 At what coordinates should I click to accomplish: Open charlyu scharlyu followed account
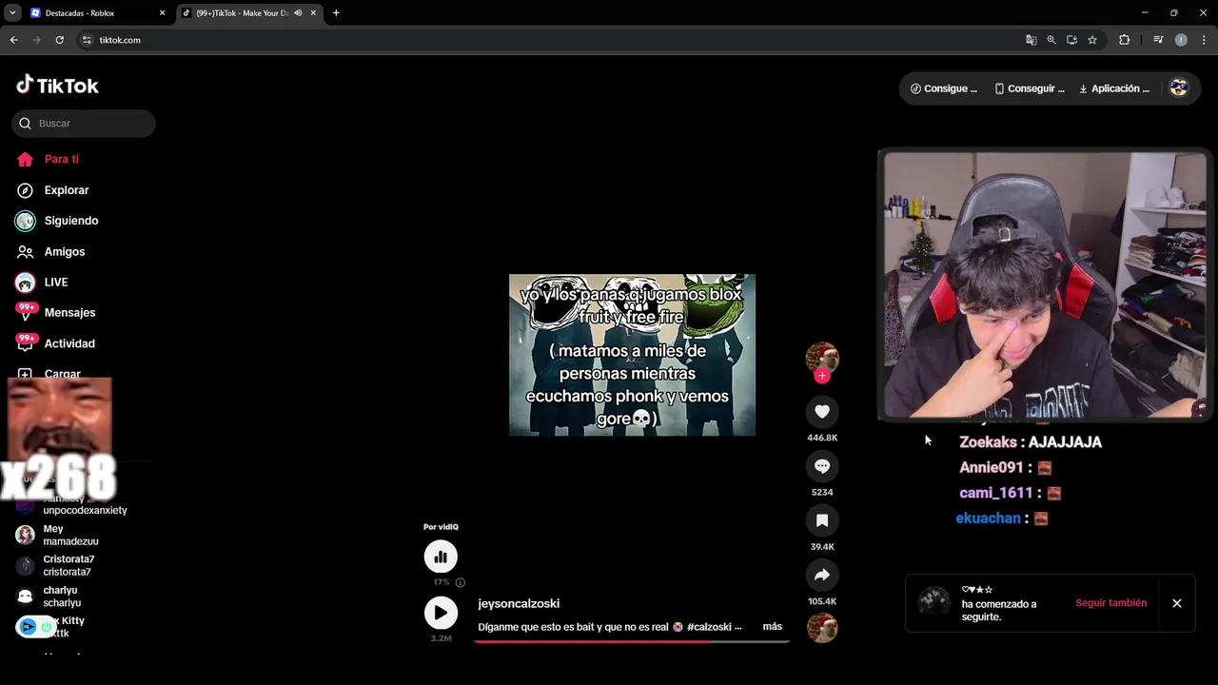tap(62, 597)
